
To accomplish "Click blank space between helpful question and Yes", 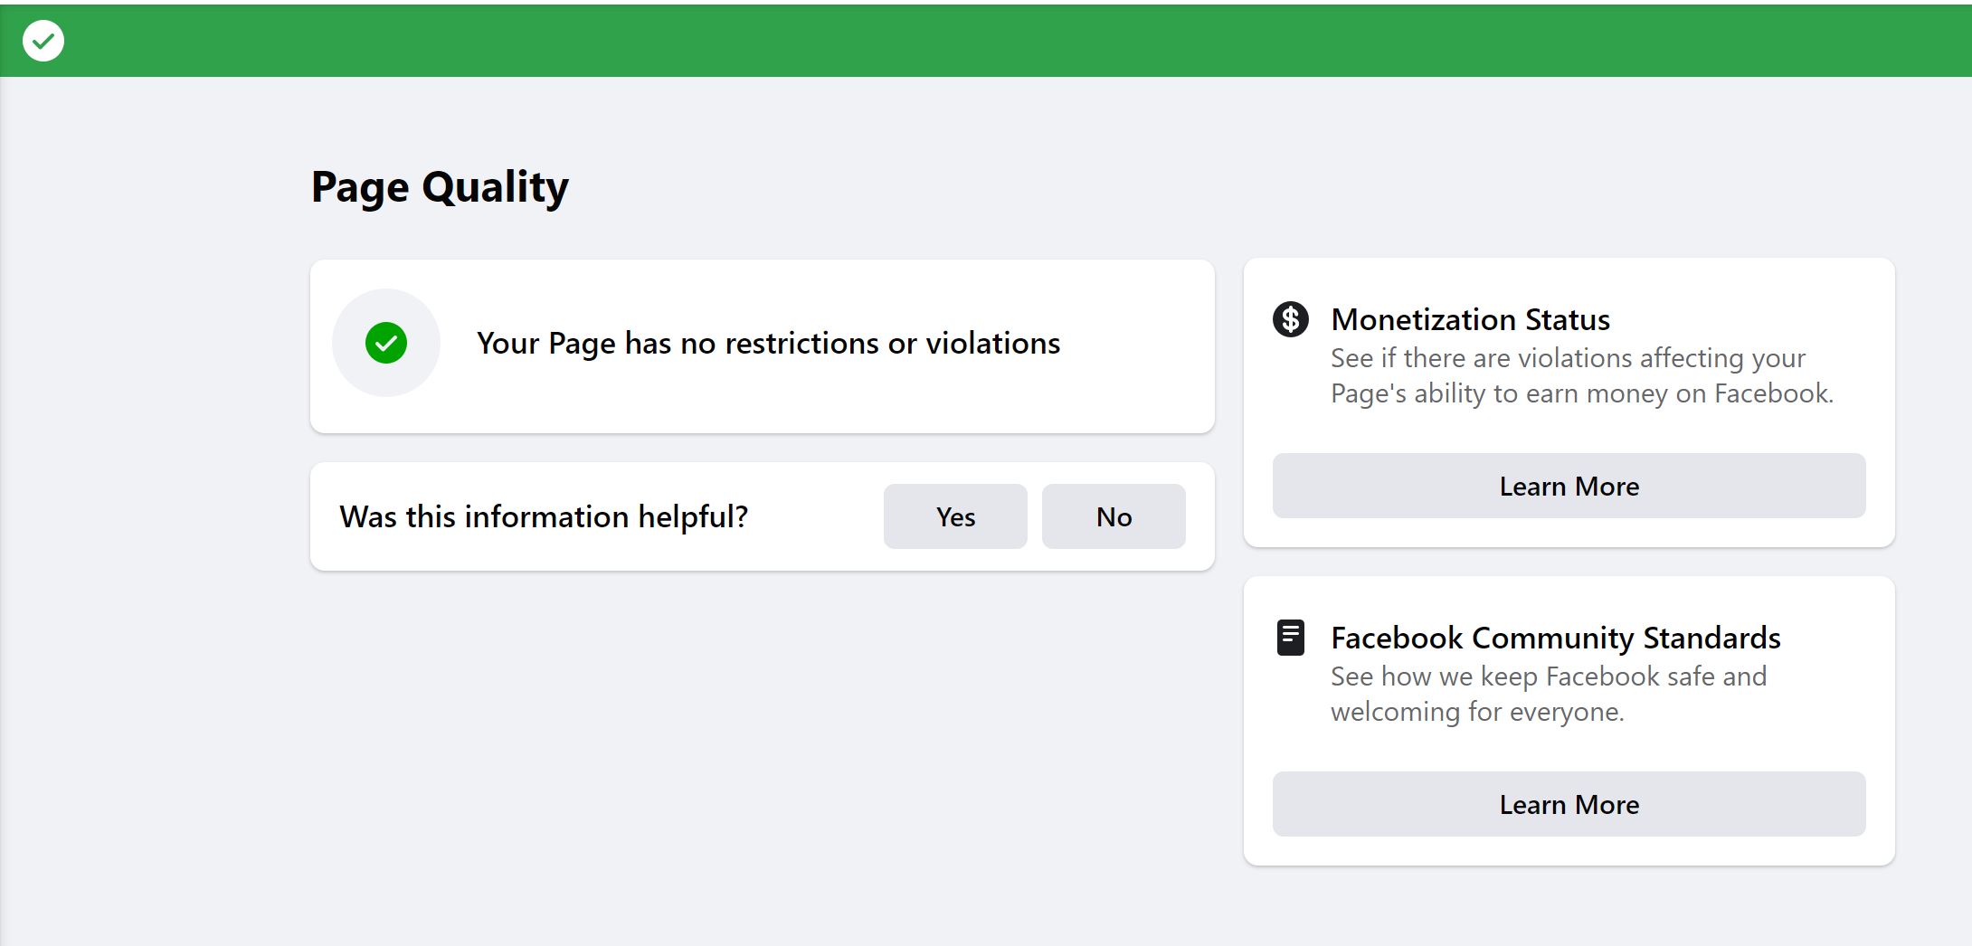I will click(x=814, y=516).
